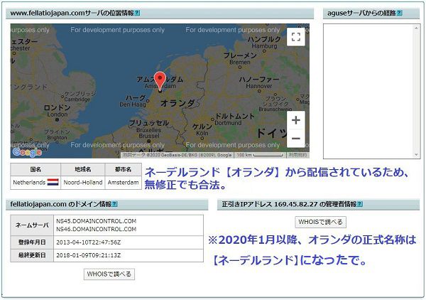The height and width of the screenshot is (300, 426).
Task: Click the オランダ country label on map
Action: click(177, 103)
